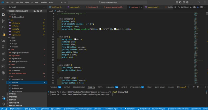Click white color swatch in auth-card background
This screenshot has width=208, height=110.
click(x=75, y=39)
